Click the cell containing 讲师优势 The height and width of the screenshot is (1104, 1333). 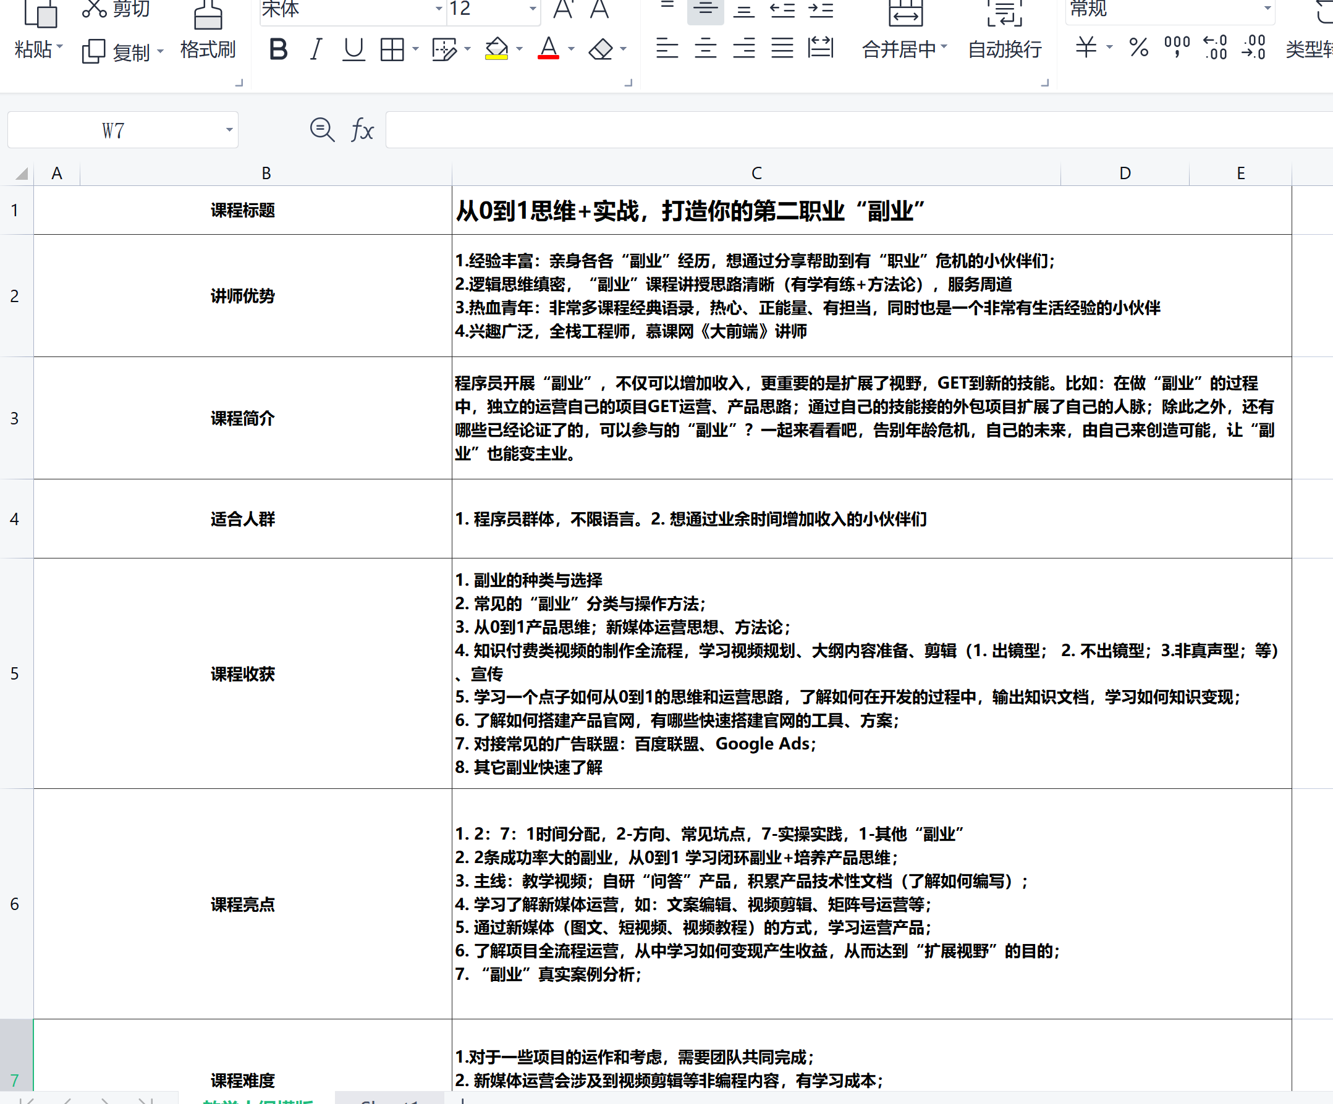(242, 296)
